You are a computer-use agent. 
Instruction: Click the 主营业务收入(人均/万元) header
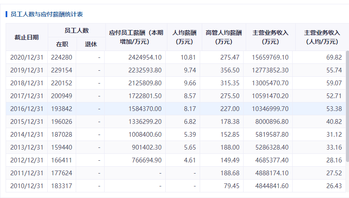322,37
